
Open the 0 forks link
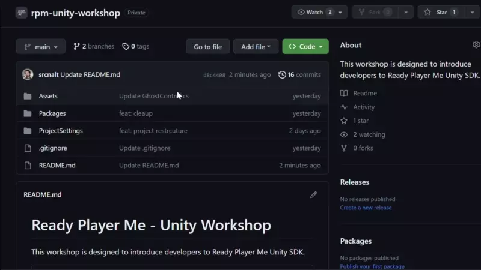click(x=363, y=148)
